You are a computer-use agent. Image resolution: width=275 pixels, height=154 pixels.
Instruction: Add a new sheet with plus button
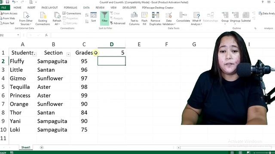pos(42,148)
